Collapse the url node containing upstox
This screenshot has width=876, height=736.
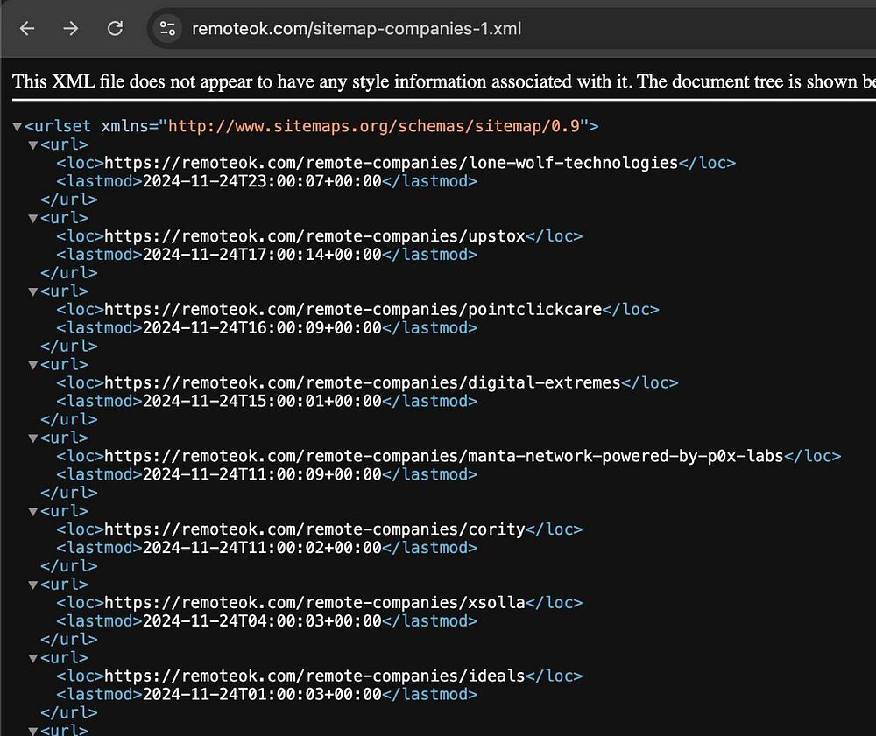(33, 219)
